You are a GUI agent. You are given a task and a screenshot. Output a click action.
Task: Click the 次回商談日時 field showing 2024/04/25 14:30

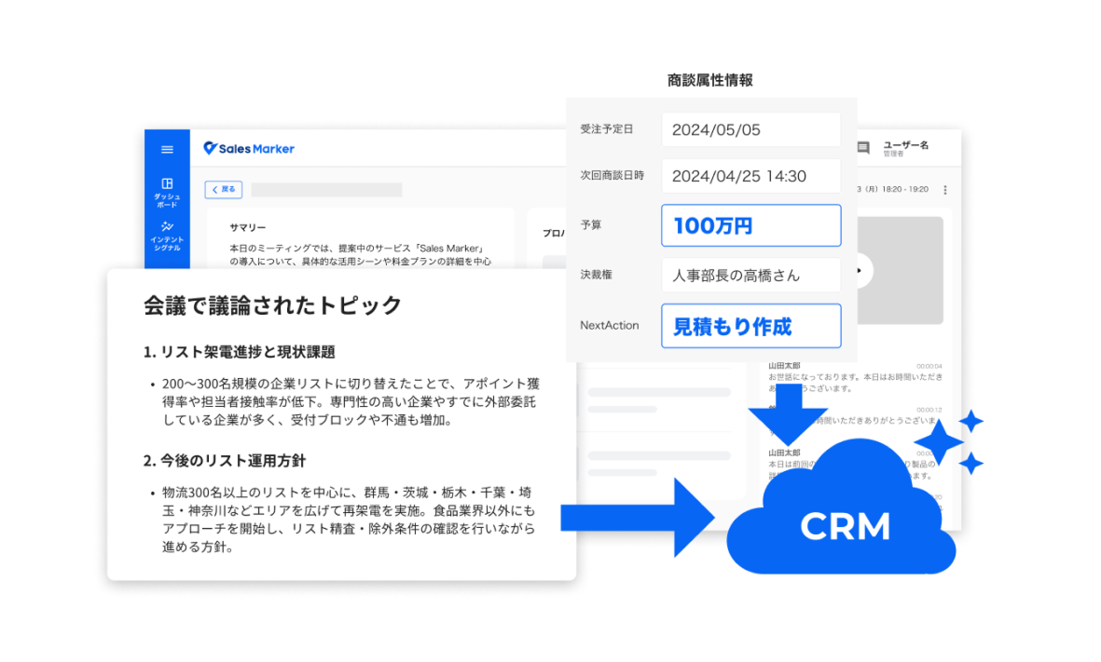coord(750,176)
